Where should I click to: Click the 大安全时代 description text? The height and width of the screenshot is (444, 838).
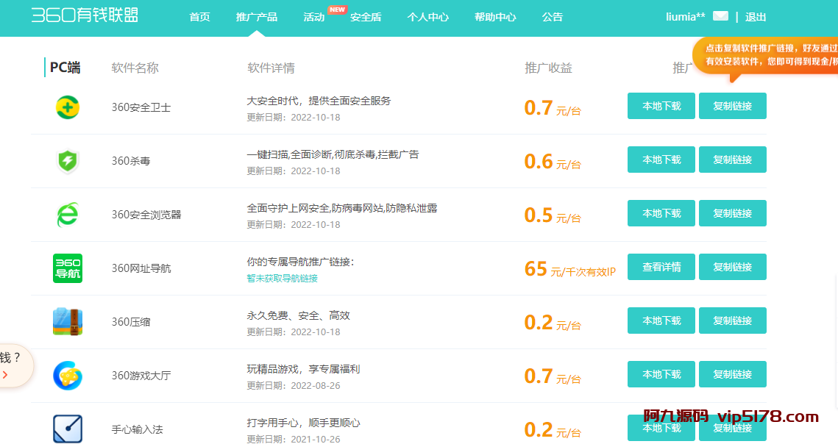(319, 101)
